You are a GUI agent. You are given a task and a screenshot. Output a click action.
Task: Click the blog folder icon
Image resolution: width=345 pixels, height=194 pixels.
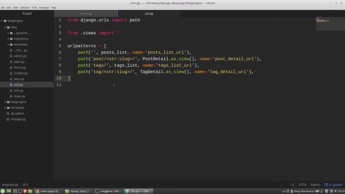[x=8, y=27]
